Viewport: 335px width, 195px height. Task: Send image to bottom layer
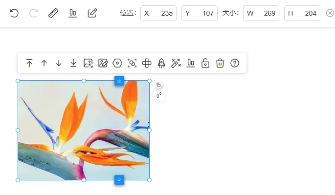(73, 63)
